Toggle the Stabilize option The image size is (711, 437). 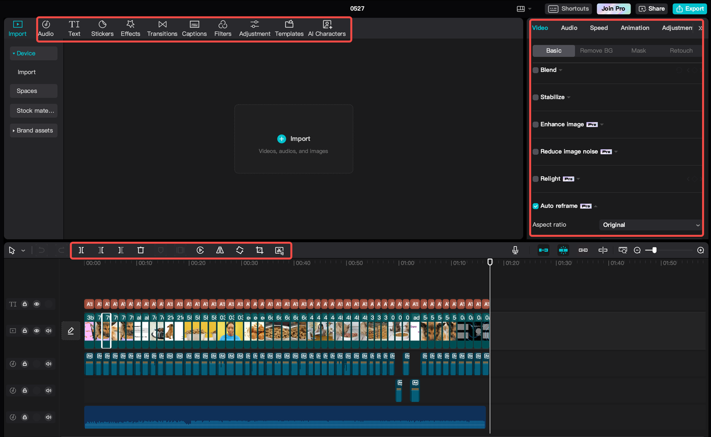pos(535,97)
